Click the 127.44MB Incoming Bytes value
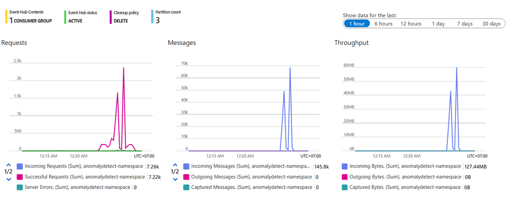The height and width of the screenshot is (200, 509). click(475, 166)
